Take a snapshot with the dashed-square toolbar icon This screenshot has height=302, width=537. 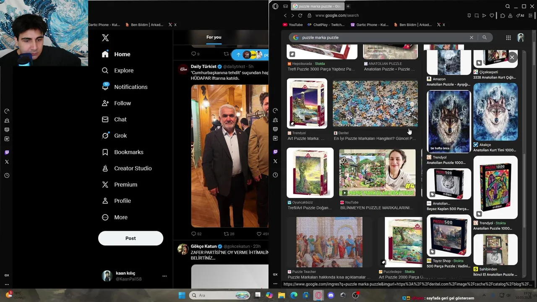(477, 16)
